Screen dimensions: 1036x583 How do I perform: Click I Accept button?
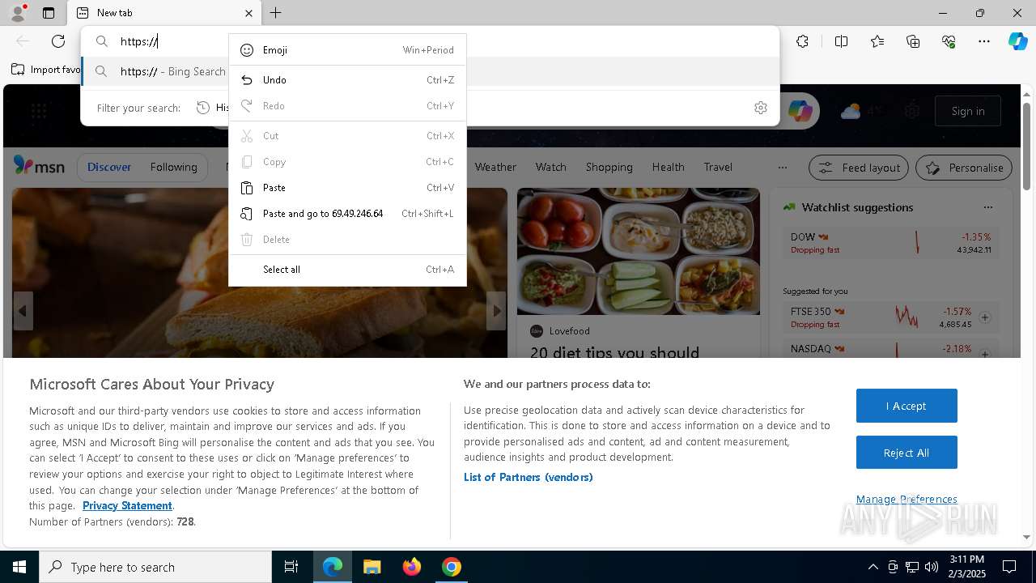(x=906, y=406)
